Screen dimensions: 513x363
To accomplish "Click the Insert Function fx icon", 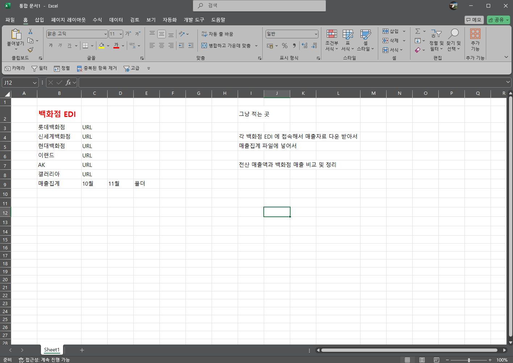I will point(68,83).
